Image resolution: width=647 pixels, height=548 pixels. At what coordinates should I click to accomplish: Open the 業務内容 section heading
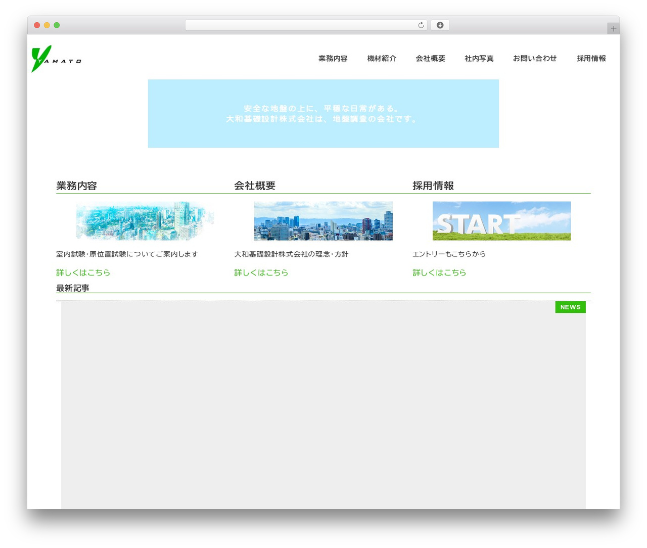point(76,186)
